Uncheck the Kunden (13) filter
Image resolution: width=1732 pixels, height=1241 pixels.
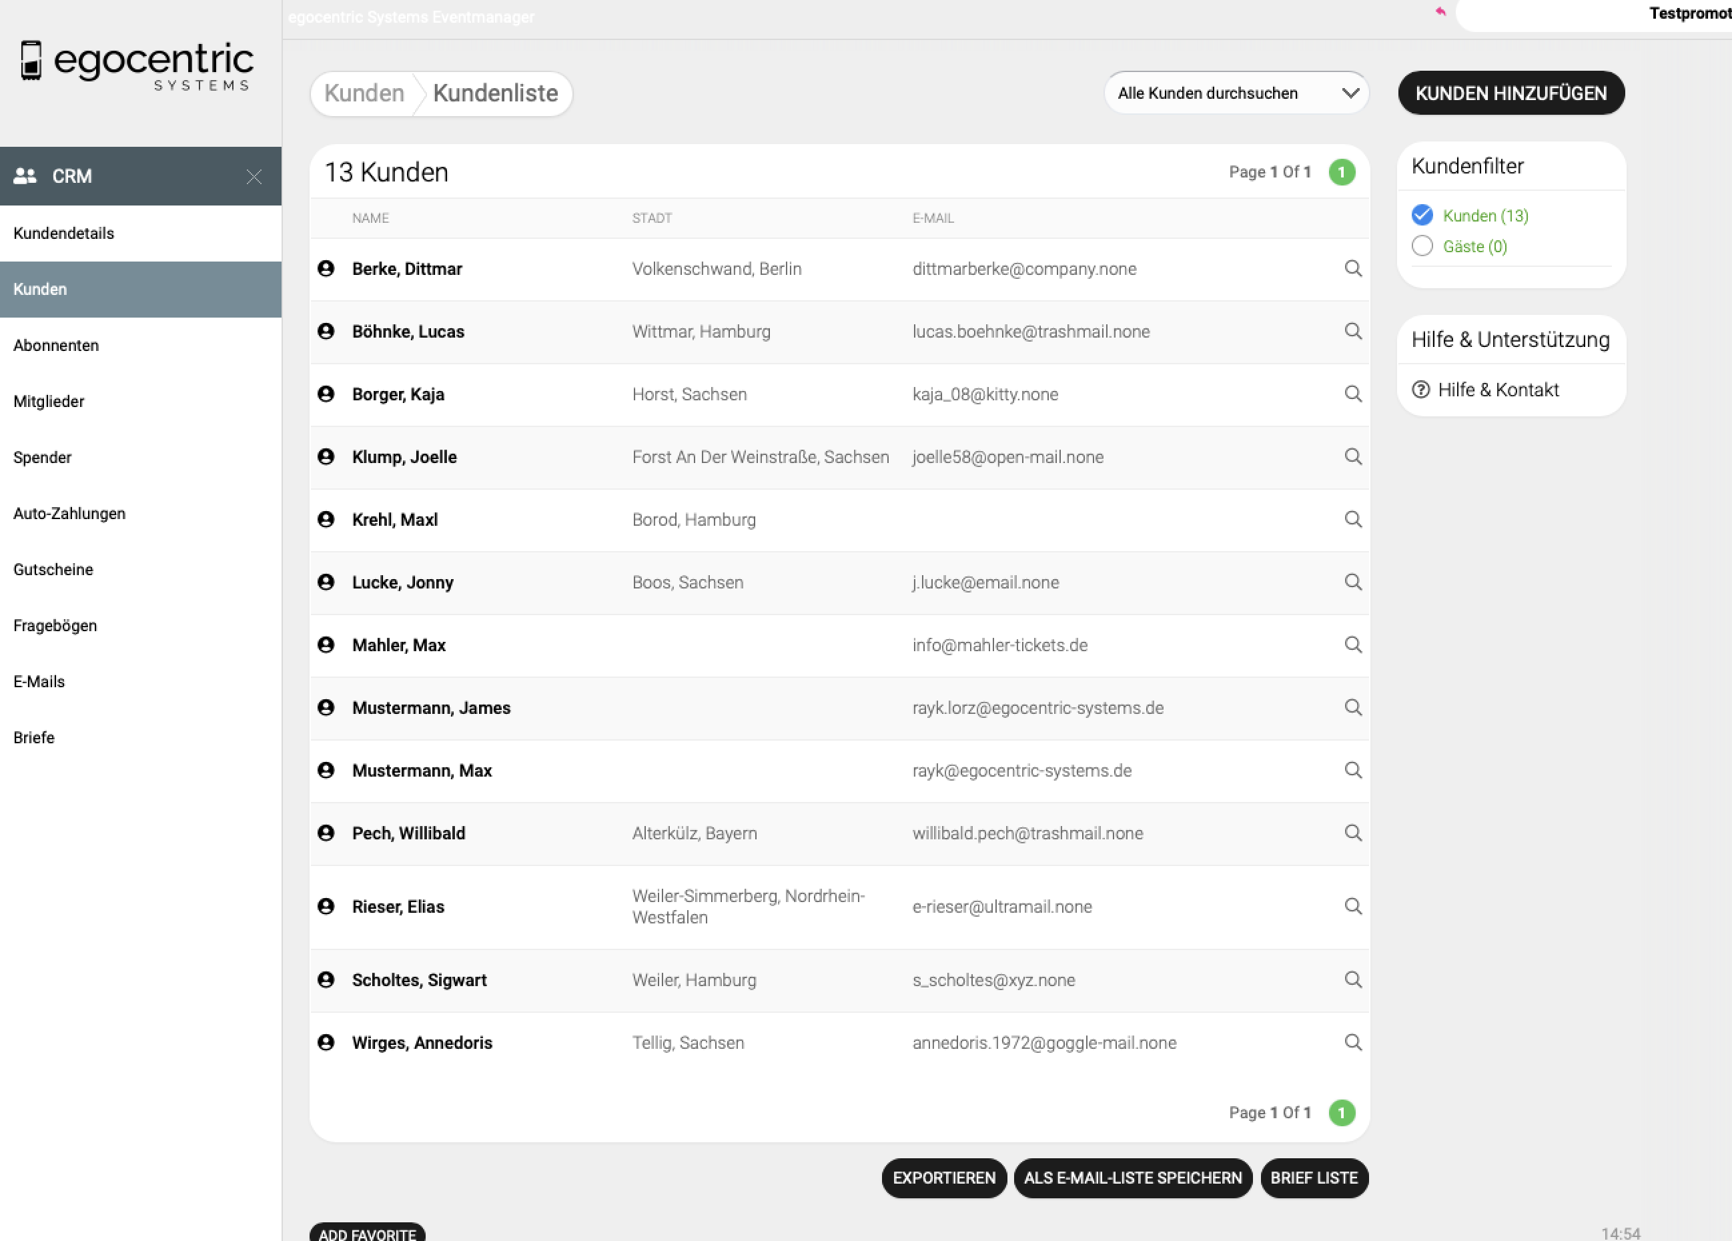tap(1422, 216)
